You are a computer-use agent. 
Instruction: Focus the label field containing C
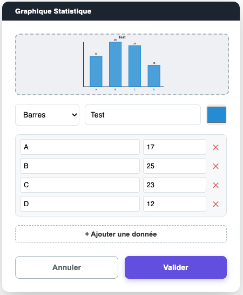[x=80, y=185]
